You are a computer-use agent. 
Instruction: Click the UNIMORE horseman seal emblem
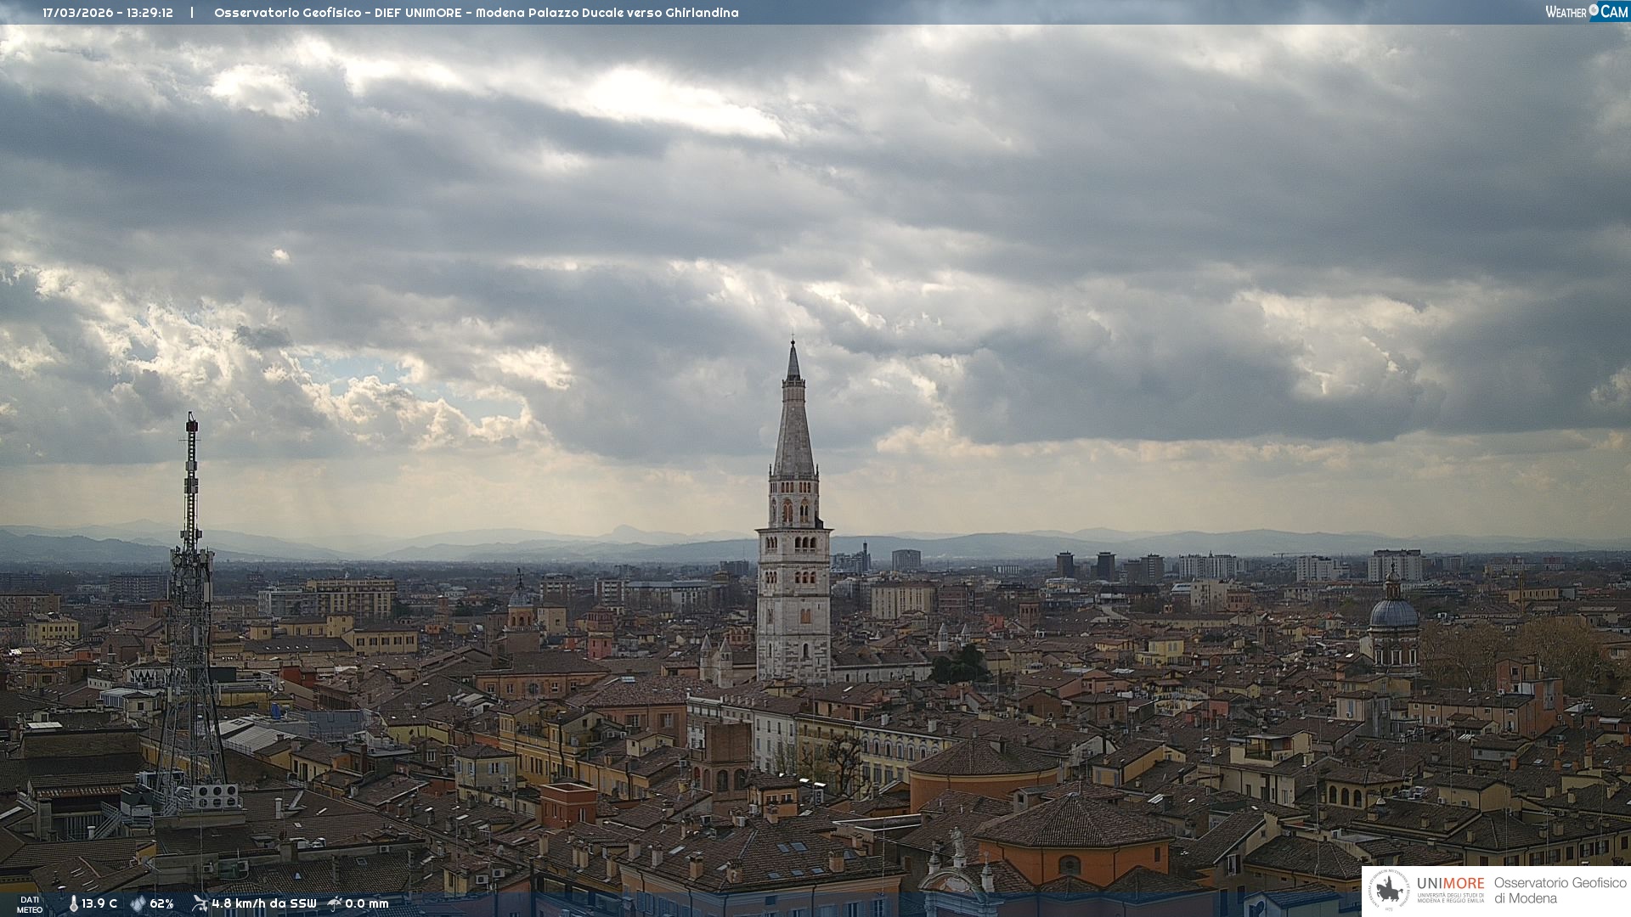1389,890
